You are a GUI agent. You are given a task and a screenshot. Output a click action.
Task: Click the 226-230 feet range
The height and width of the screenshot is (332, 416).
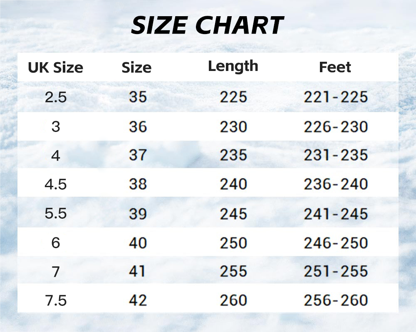[336, 127]
